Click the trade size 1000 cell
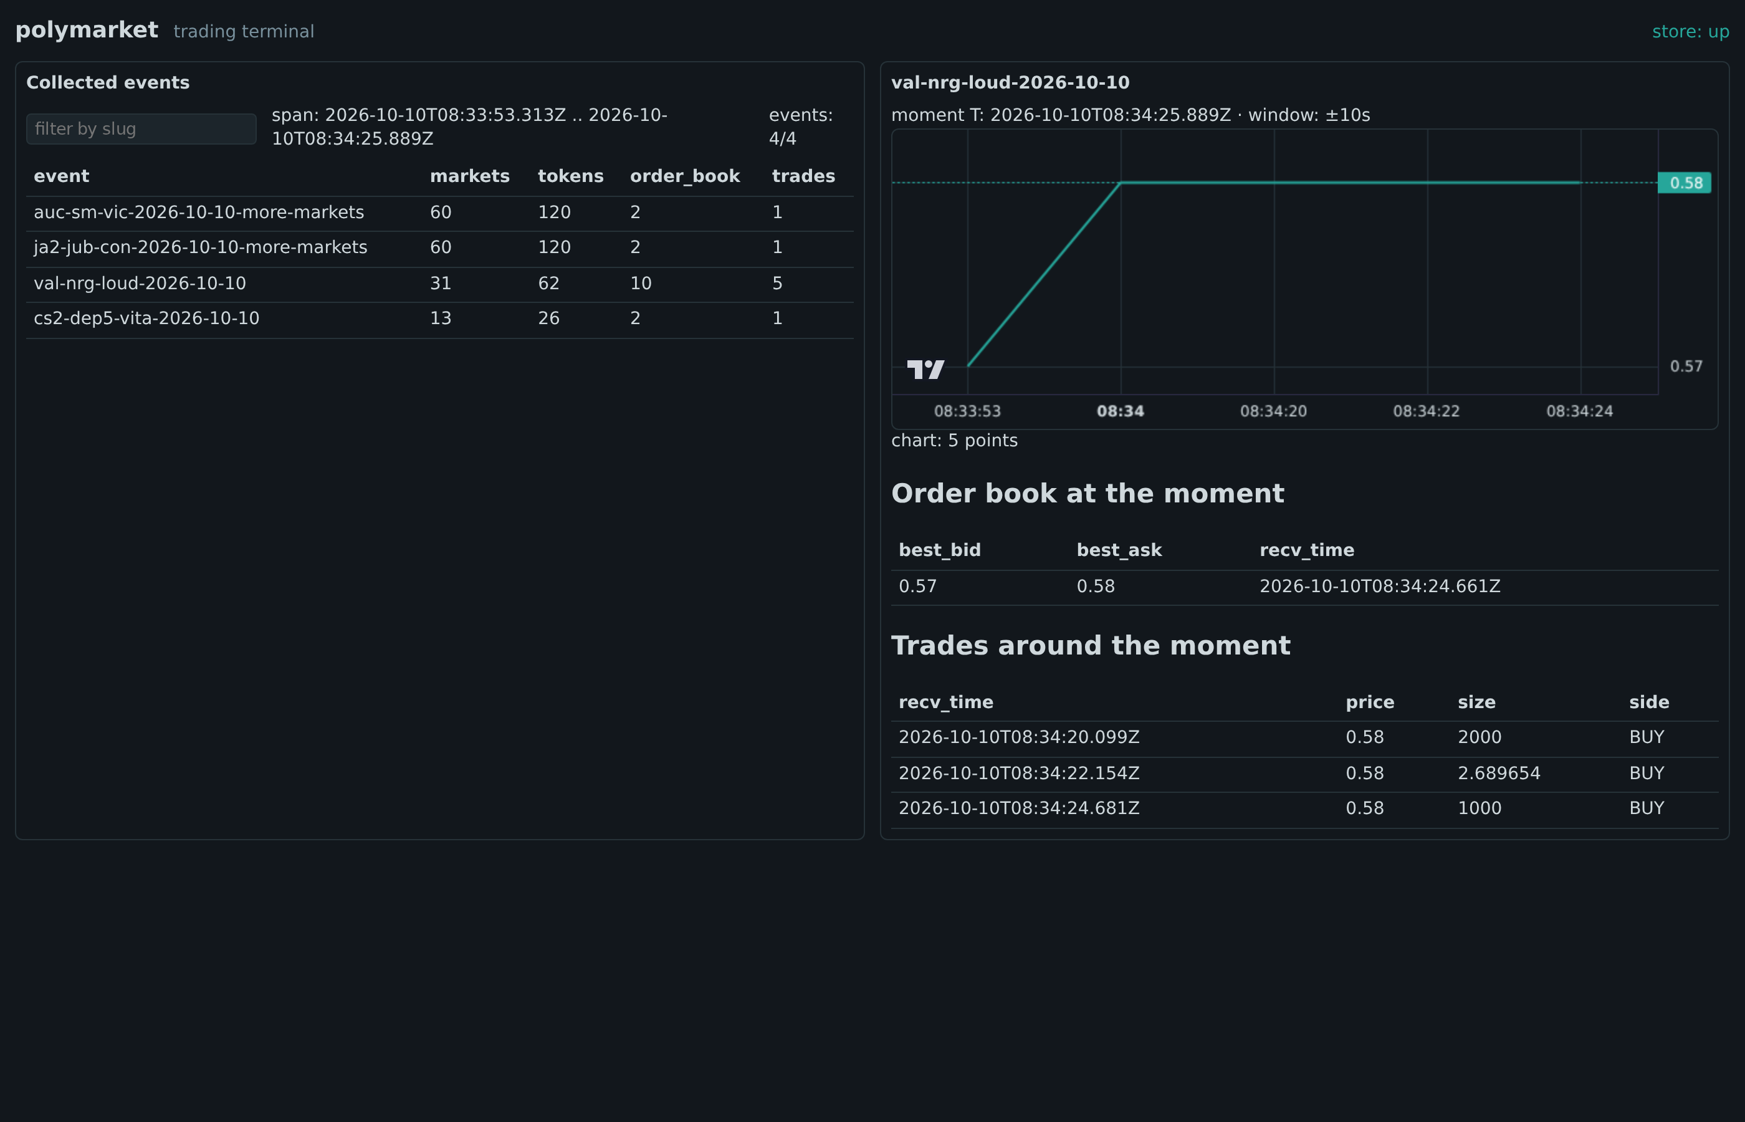1745x1122 pixels. tap(1479, 808)
